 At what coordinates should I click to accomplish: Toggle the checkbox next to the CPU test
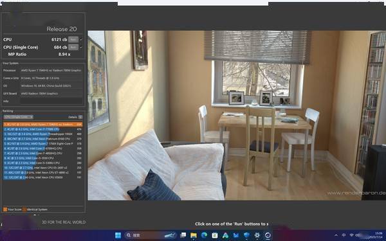coord(81,39)
